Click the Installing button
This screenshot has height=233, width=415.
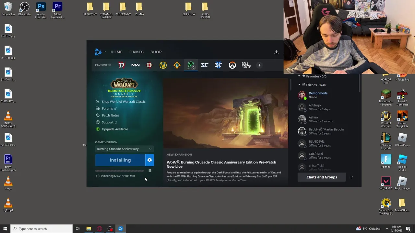tap(120, 160)
